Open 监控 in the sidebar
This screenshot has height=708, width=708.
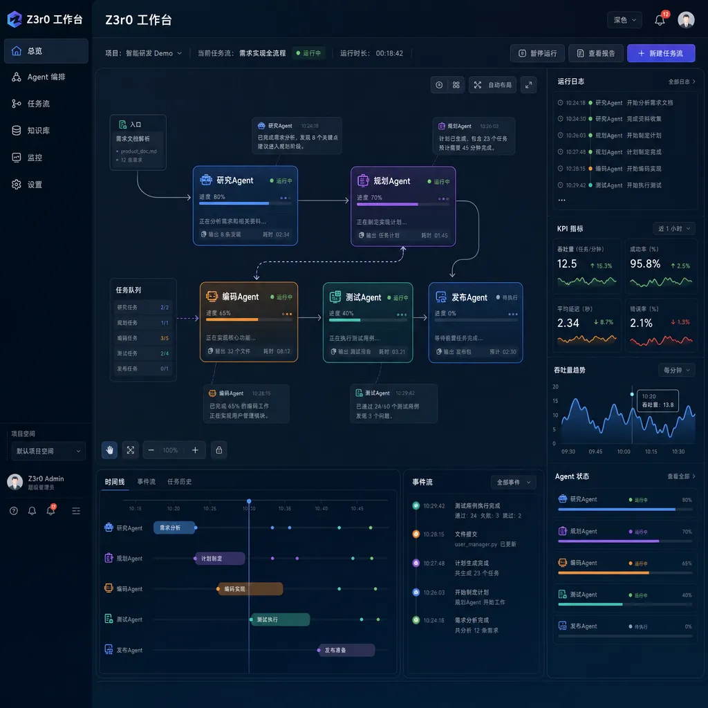[x=46, y=158]
